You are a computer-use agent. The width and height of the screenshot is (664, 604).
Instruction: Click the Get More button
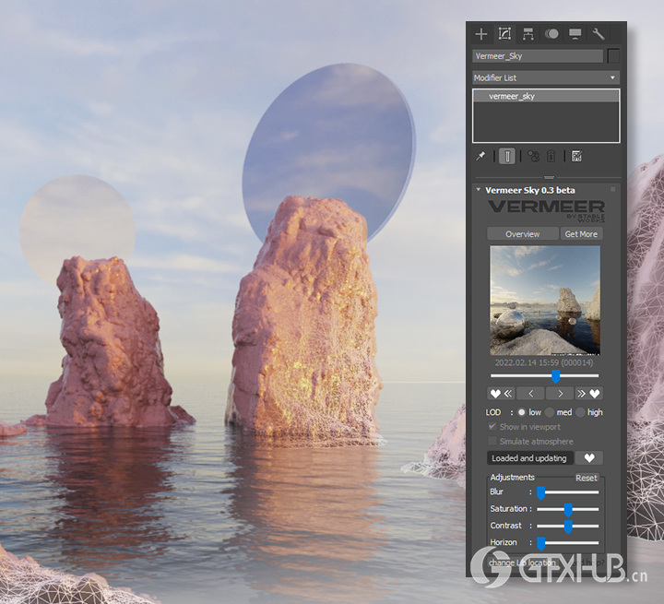point(581,234)
